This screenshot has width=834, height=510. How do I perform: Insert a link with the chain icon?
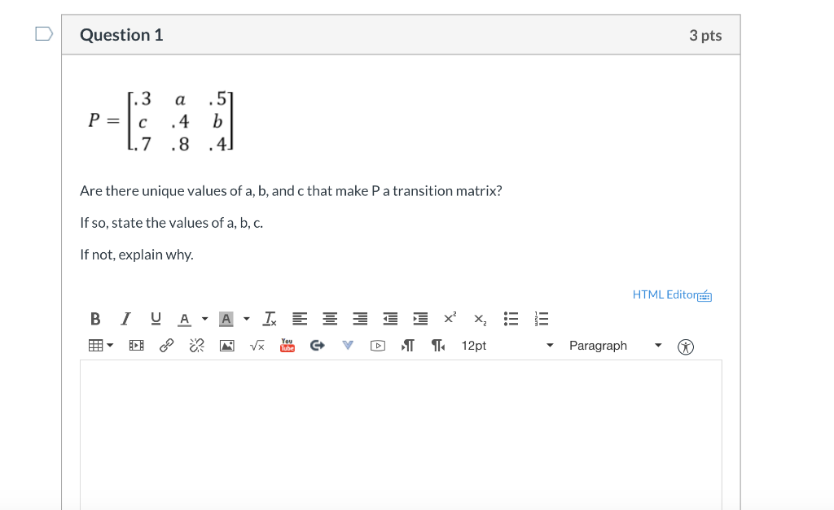[166, 346]
